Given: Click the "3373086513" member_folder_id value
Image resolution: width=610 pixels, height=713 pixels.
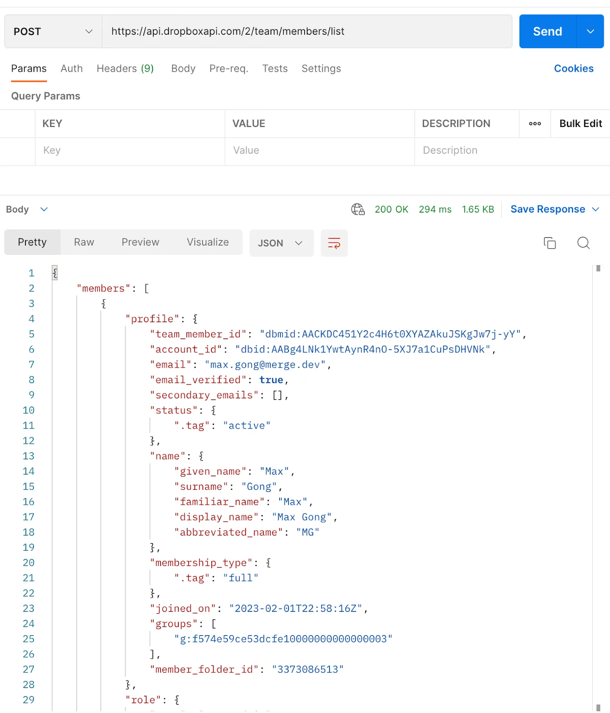Looking at the screenshot, I should [308, 669].
